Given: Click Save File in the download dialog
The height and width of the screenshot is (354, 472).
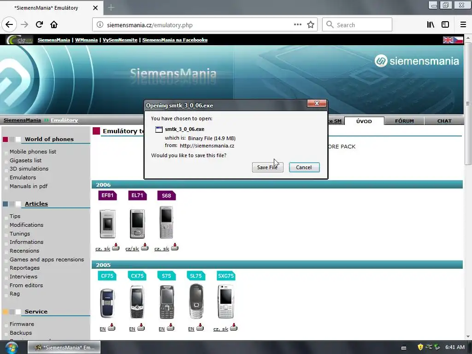Looking at the screenshot, I should pos(268,167).
